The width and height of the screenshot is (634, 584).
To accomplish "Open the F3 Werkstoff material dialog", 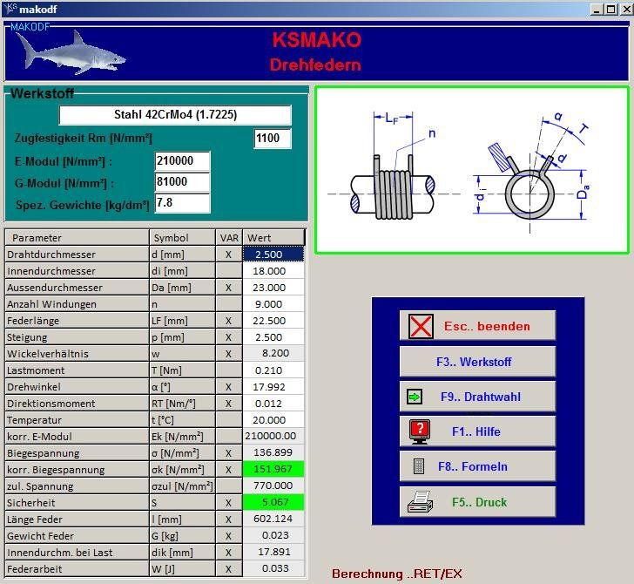I will 476,362.
